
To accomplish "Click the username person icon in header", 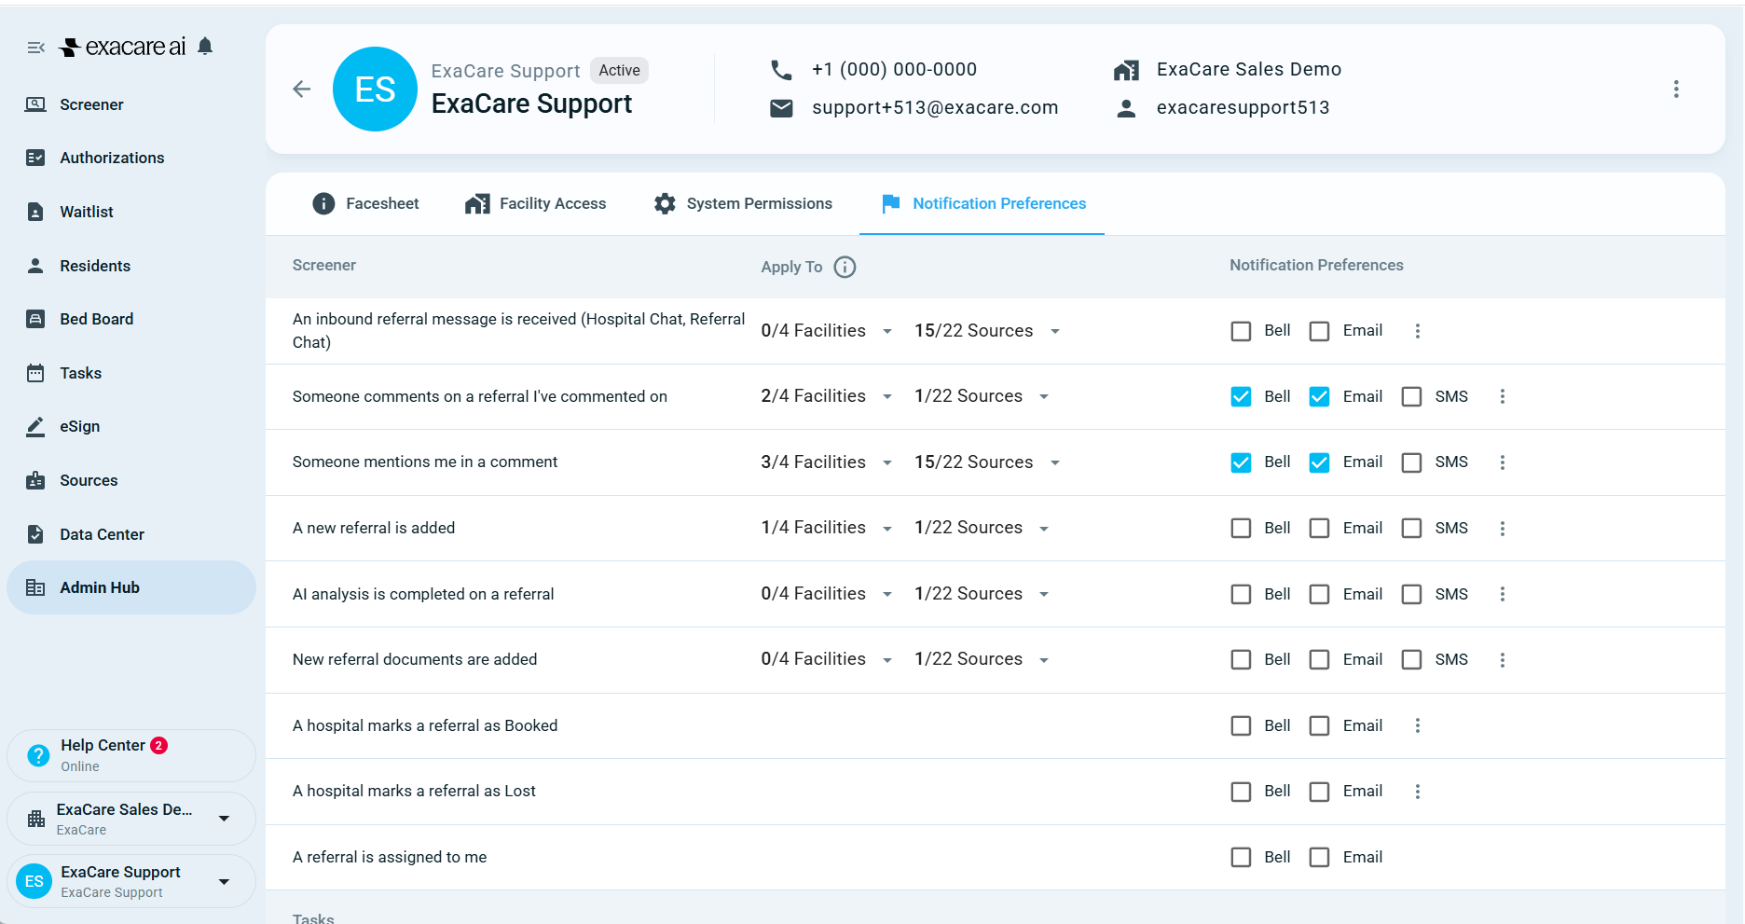I will tap(1126, 108).
